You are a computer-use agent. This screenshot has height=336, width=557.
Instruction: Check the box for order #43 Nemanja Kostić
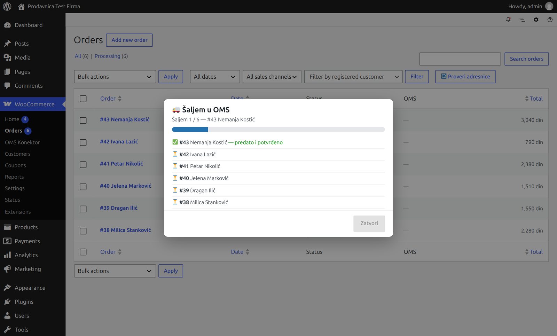pos(83,120)
